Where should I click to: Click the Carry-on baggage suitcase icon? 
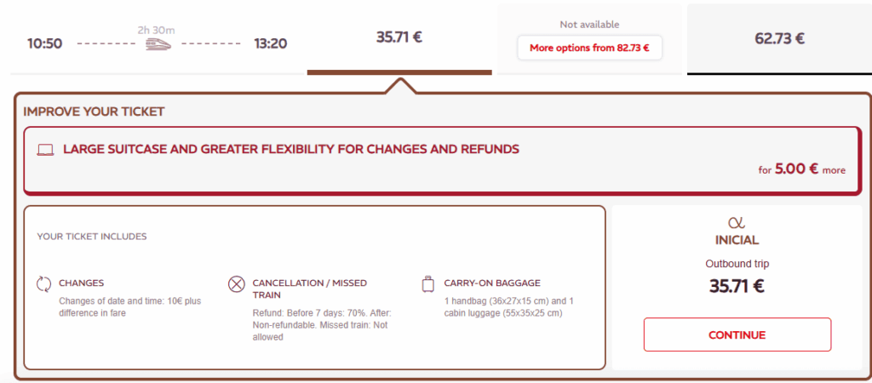point(427,283)
